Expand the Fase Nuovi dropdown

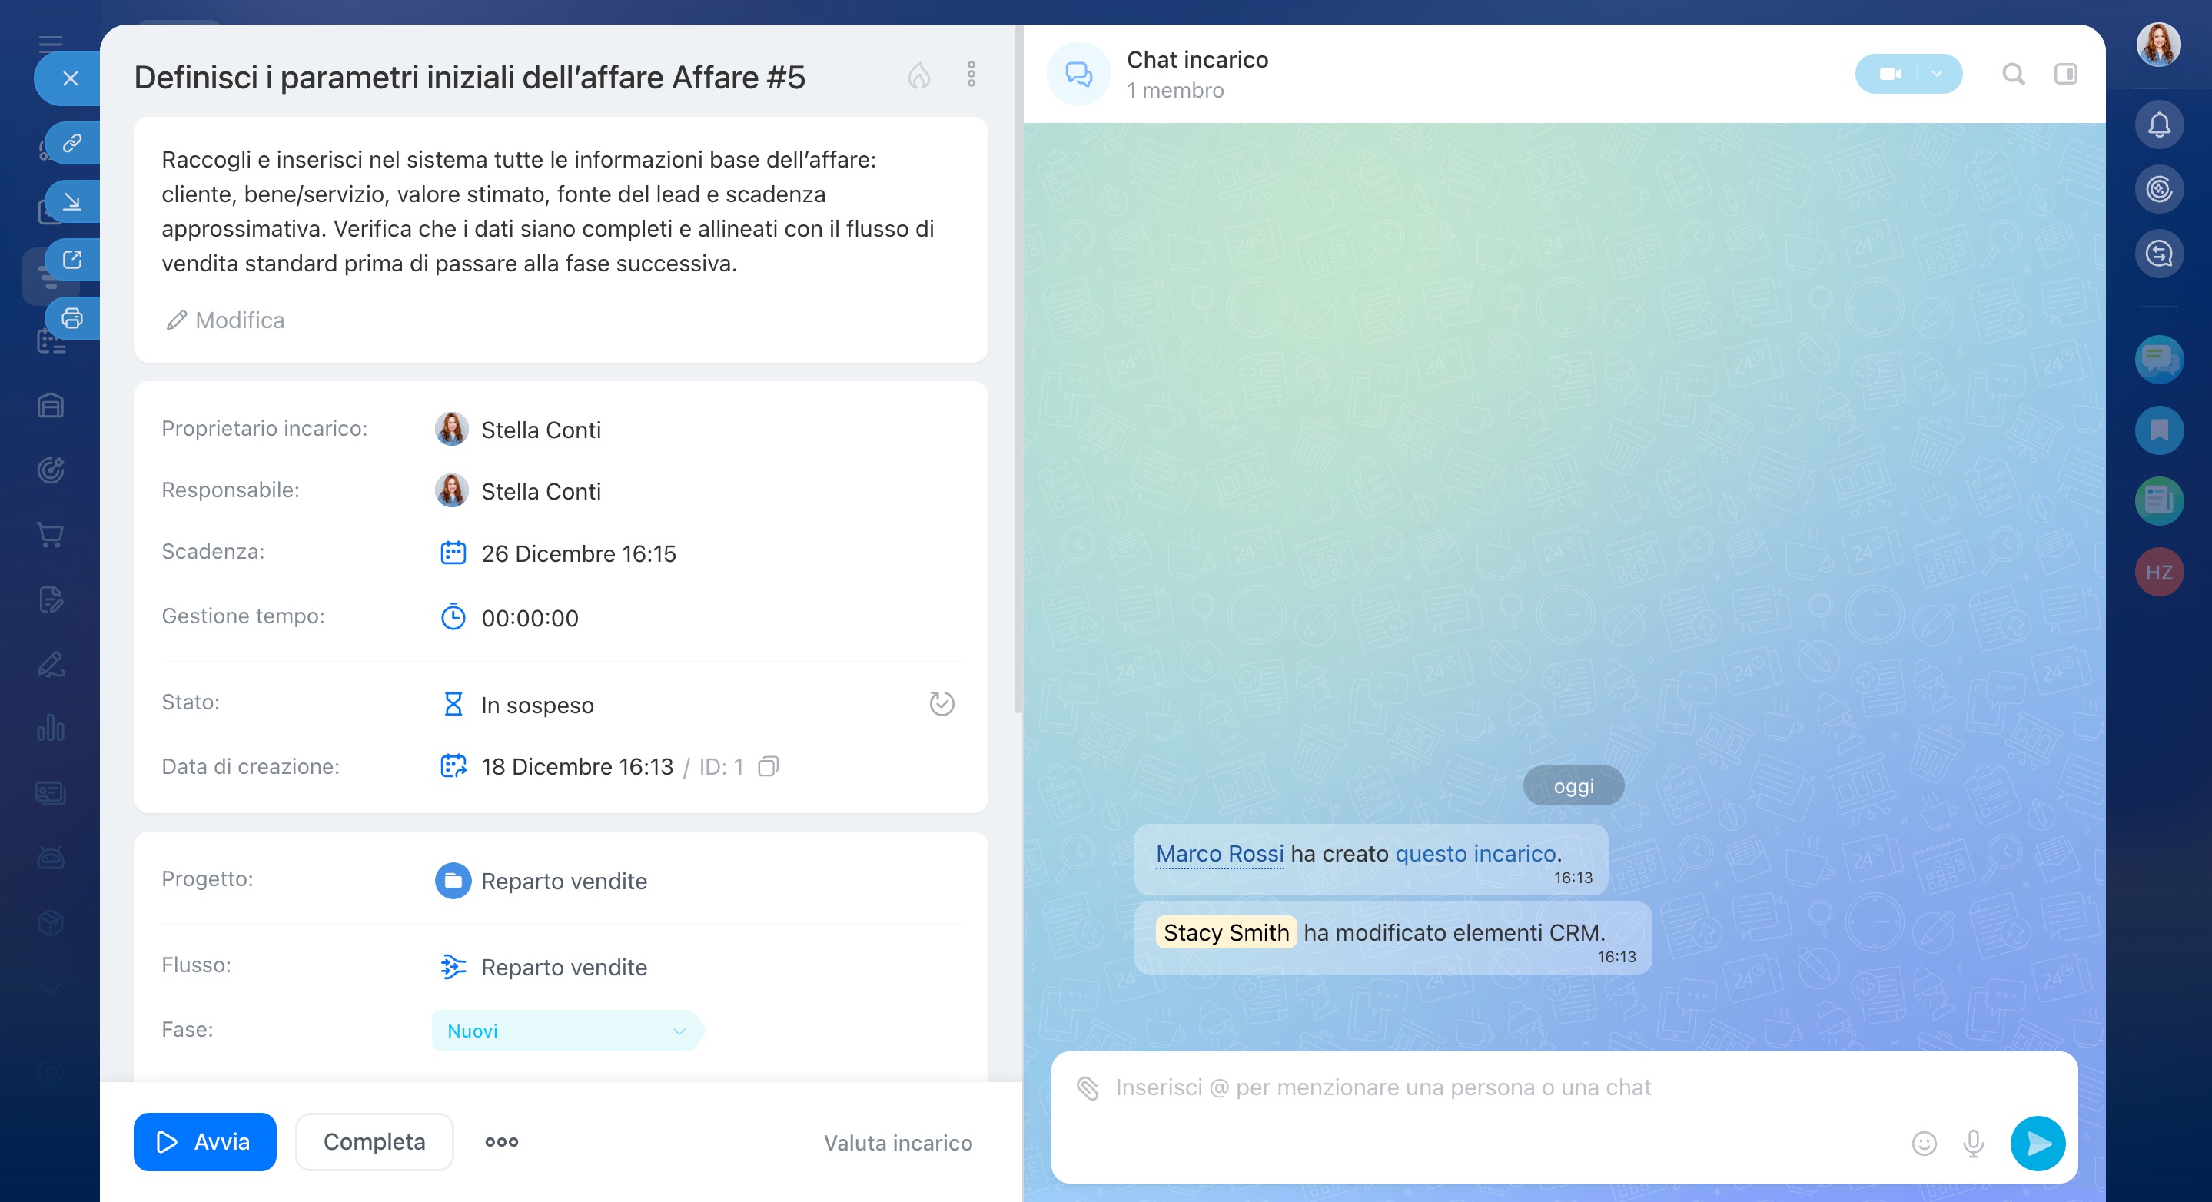click(x=679, y=1031)
